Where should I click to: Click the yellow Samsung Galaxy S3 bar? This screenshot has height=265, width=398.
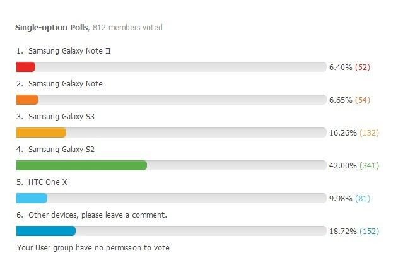point(42,132)
